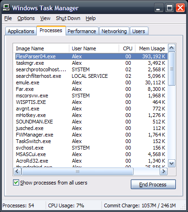Click the vertical scrollbar thumb
188x212 pixels.
172,68
